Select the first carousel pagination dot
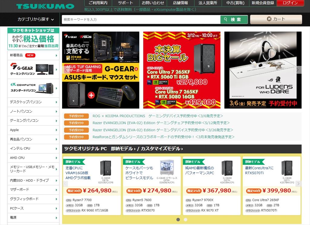This screenshot has width=310, height=225. 178,220
